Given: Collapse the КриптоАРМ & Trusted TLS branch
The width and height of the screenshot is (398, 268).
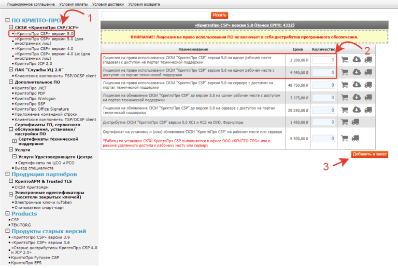Looking at the screenshot, I should pyautogui.click(x=11, y=181).
